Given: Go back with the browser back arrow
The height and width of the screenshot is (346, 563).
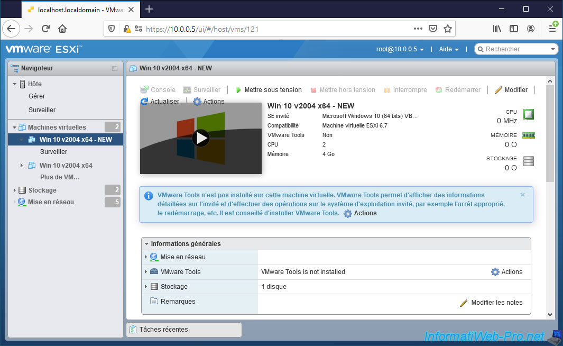Looking at the screenshot, I should tap(11, 29).
